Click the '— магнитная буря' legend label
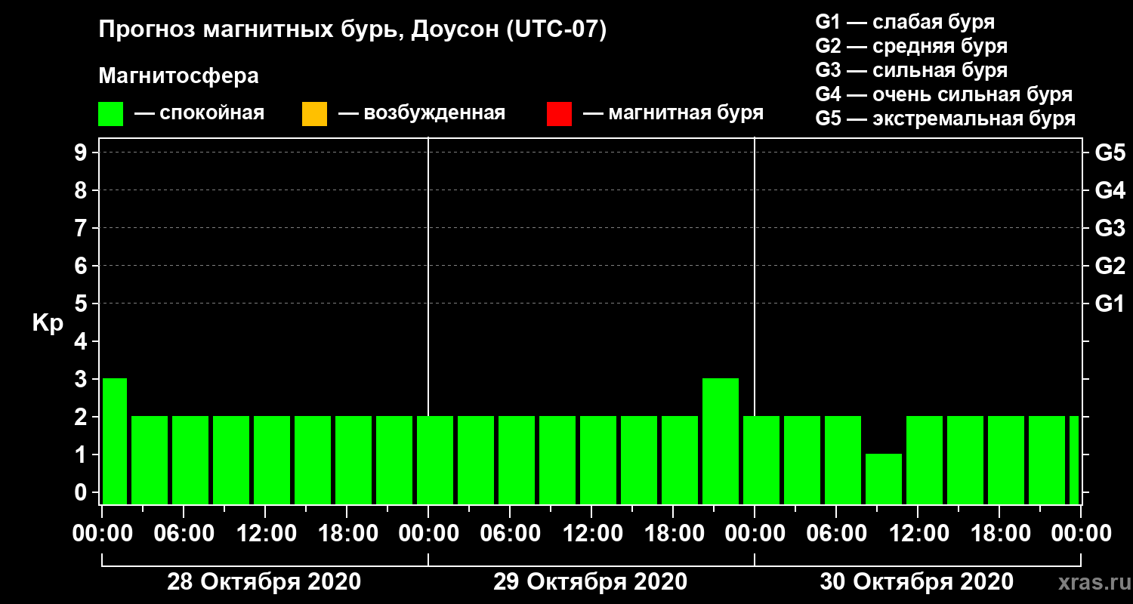The image size is (1133, 604). click(x=673, y=114)
